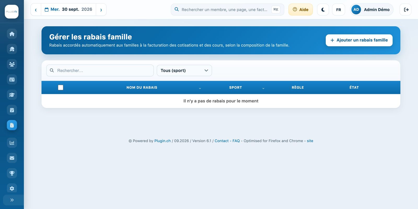Go to the home dashboard icon
The width and height of the screenshot is (418, 209).
(x=12, y=34)
